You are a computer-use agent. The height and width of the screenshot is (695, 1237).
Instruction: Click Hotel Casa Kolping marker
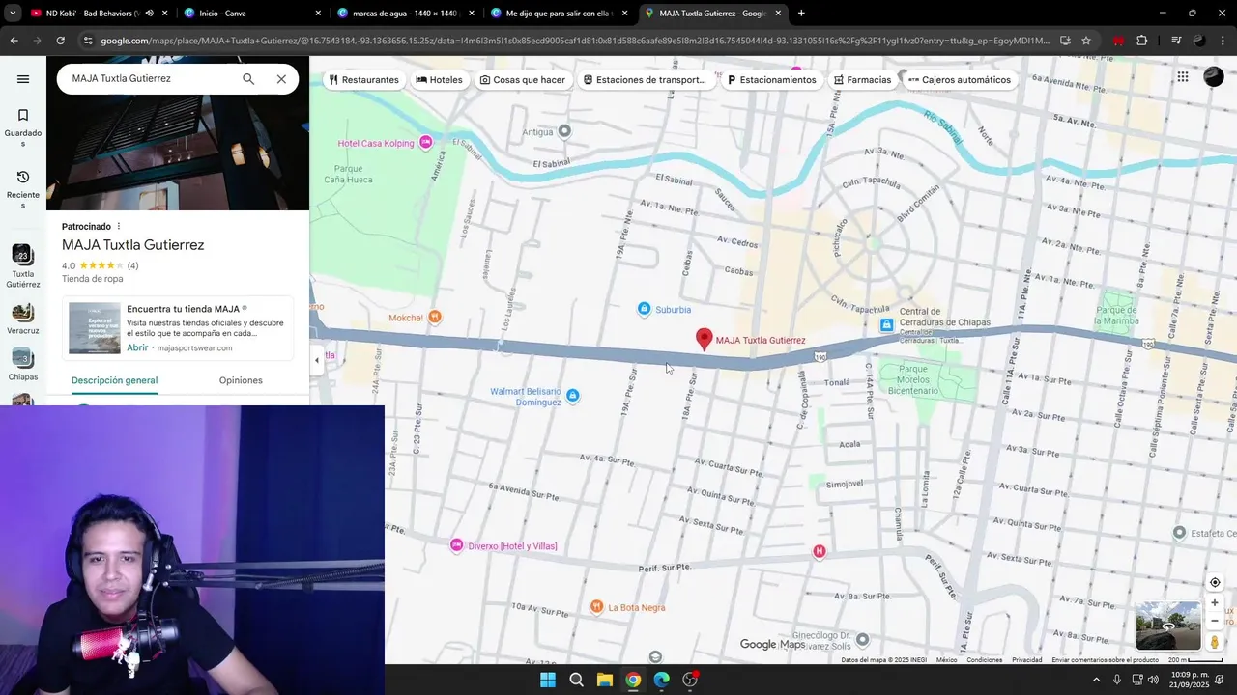425,143
